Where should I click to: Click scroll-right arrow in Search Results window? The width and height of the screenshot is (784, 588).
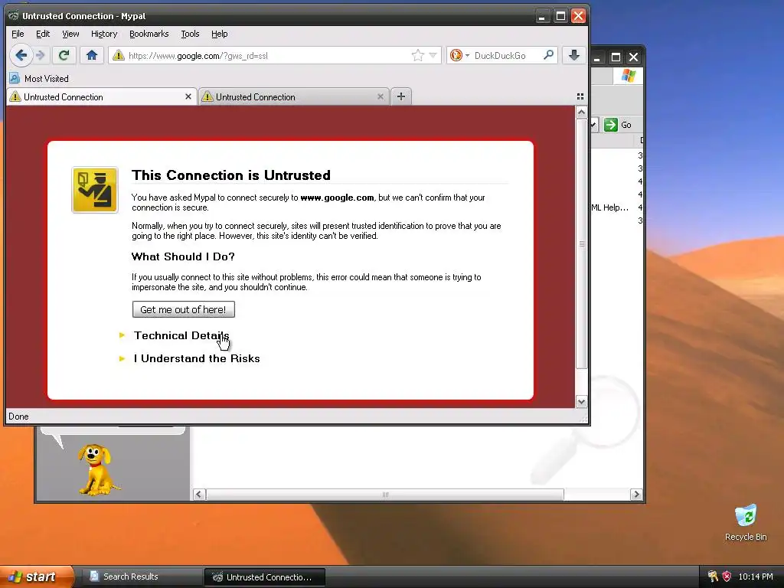636,495
